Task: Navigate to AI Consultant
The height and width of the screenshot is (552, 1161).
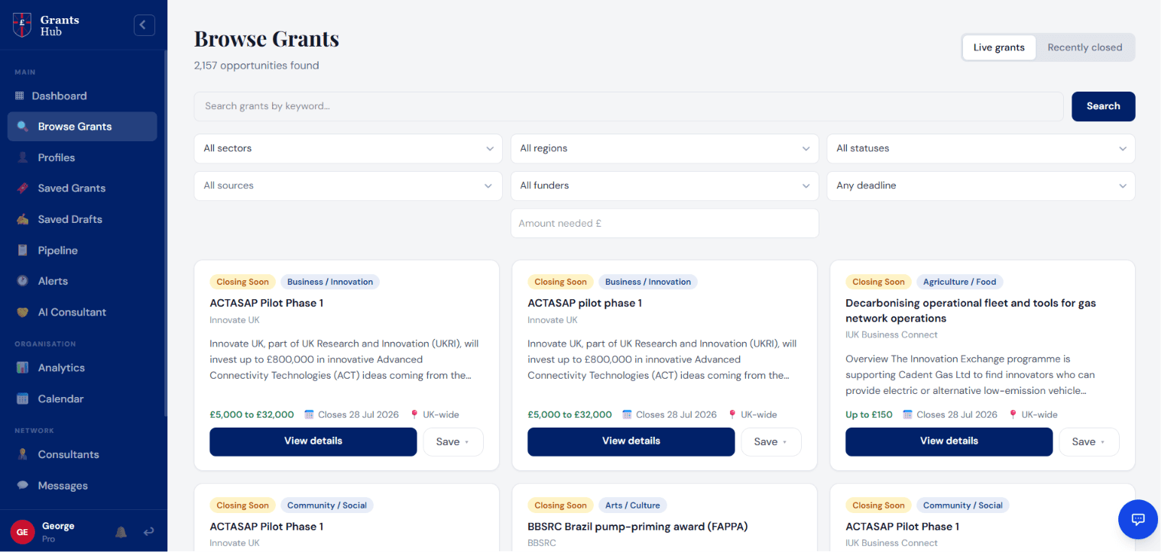Action: [x=83, y=312]
